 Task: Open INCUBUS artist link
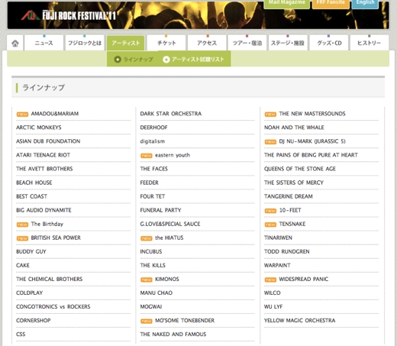[x=151, y=251]
